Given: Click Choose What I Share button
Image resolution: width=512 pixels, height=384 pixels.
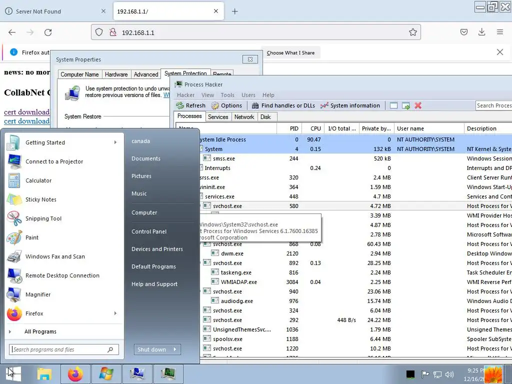Looking at the screenshot, I should point(290,52).
